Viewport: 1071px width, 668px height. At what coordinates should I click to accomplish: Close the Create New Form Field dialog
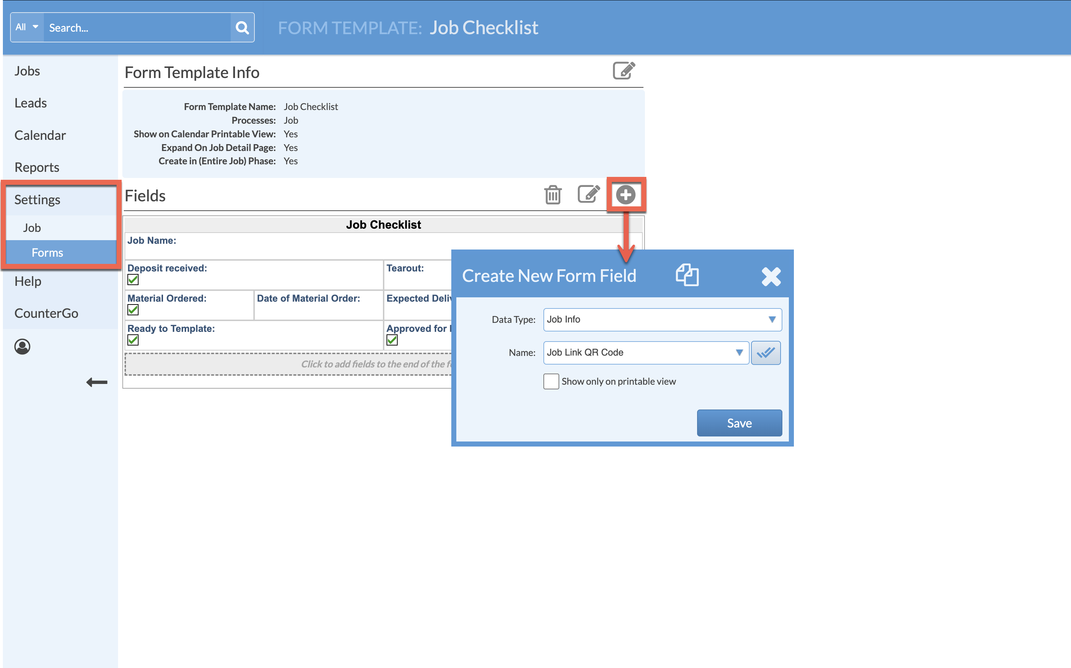click(x=771, y=276)
